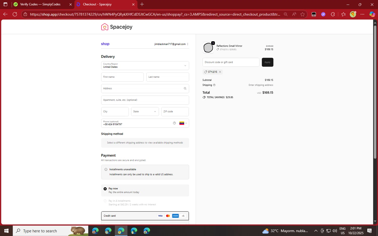Show hidden system tray icons
This screenshot has height=236, width=378.
[316, 231]
